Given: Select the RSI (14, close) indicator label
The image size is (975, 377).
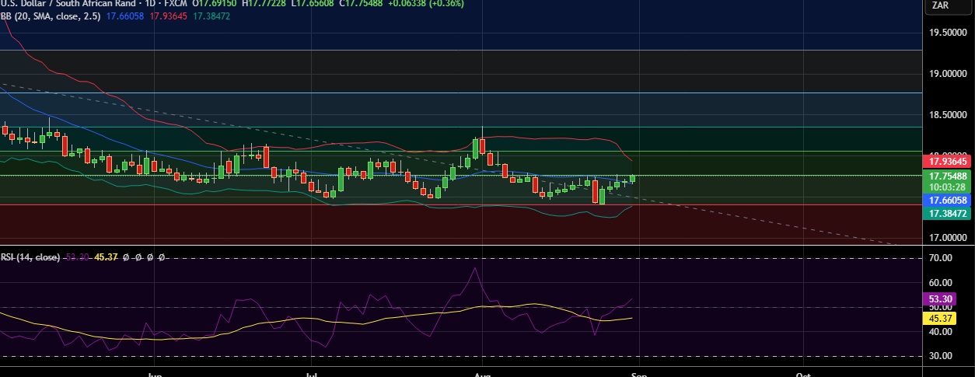Looking at the screenshot, I should tap(30, 257).
